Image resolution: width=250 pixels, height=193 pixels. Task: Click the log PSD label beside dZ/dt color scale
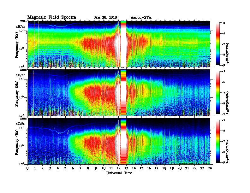228,151
